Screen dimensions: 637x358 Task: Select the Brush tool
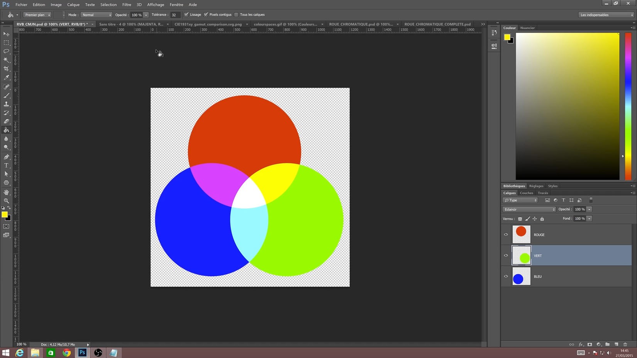(x=6, y=95)
